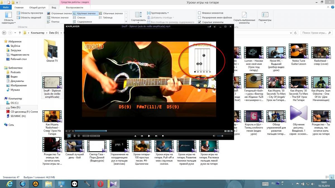
Task: Pin KMPlayer window on top
Action: pyautogui.click(x=209, y=27)
